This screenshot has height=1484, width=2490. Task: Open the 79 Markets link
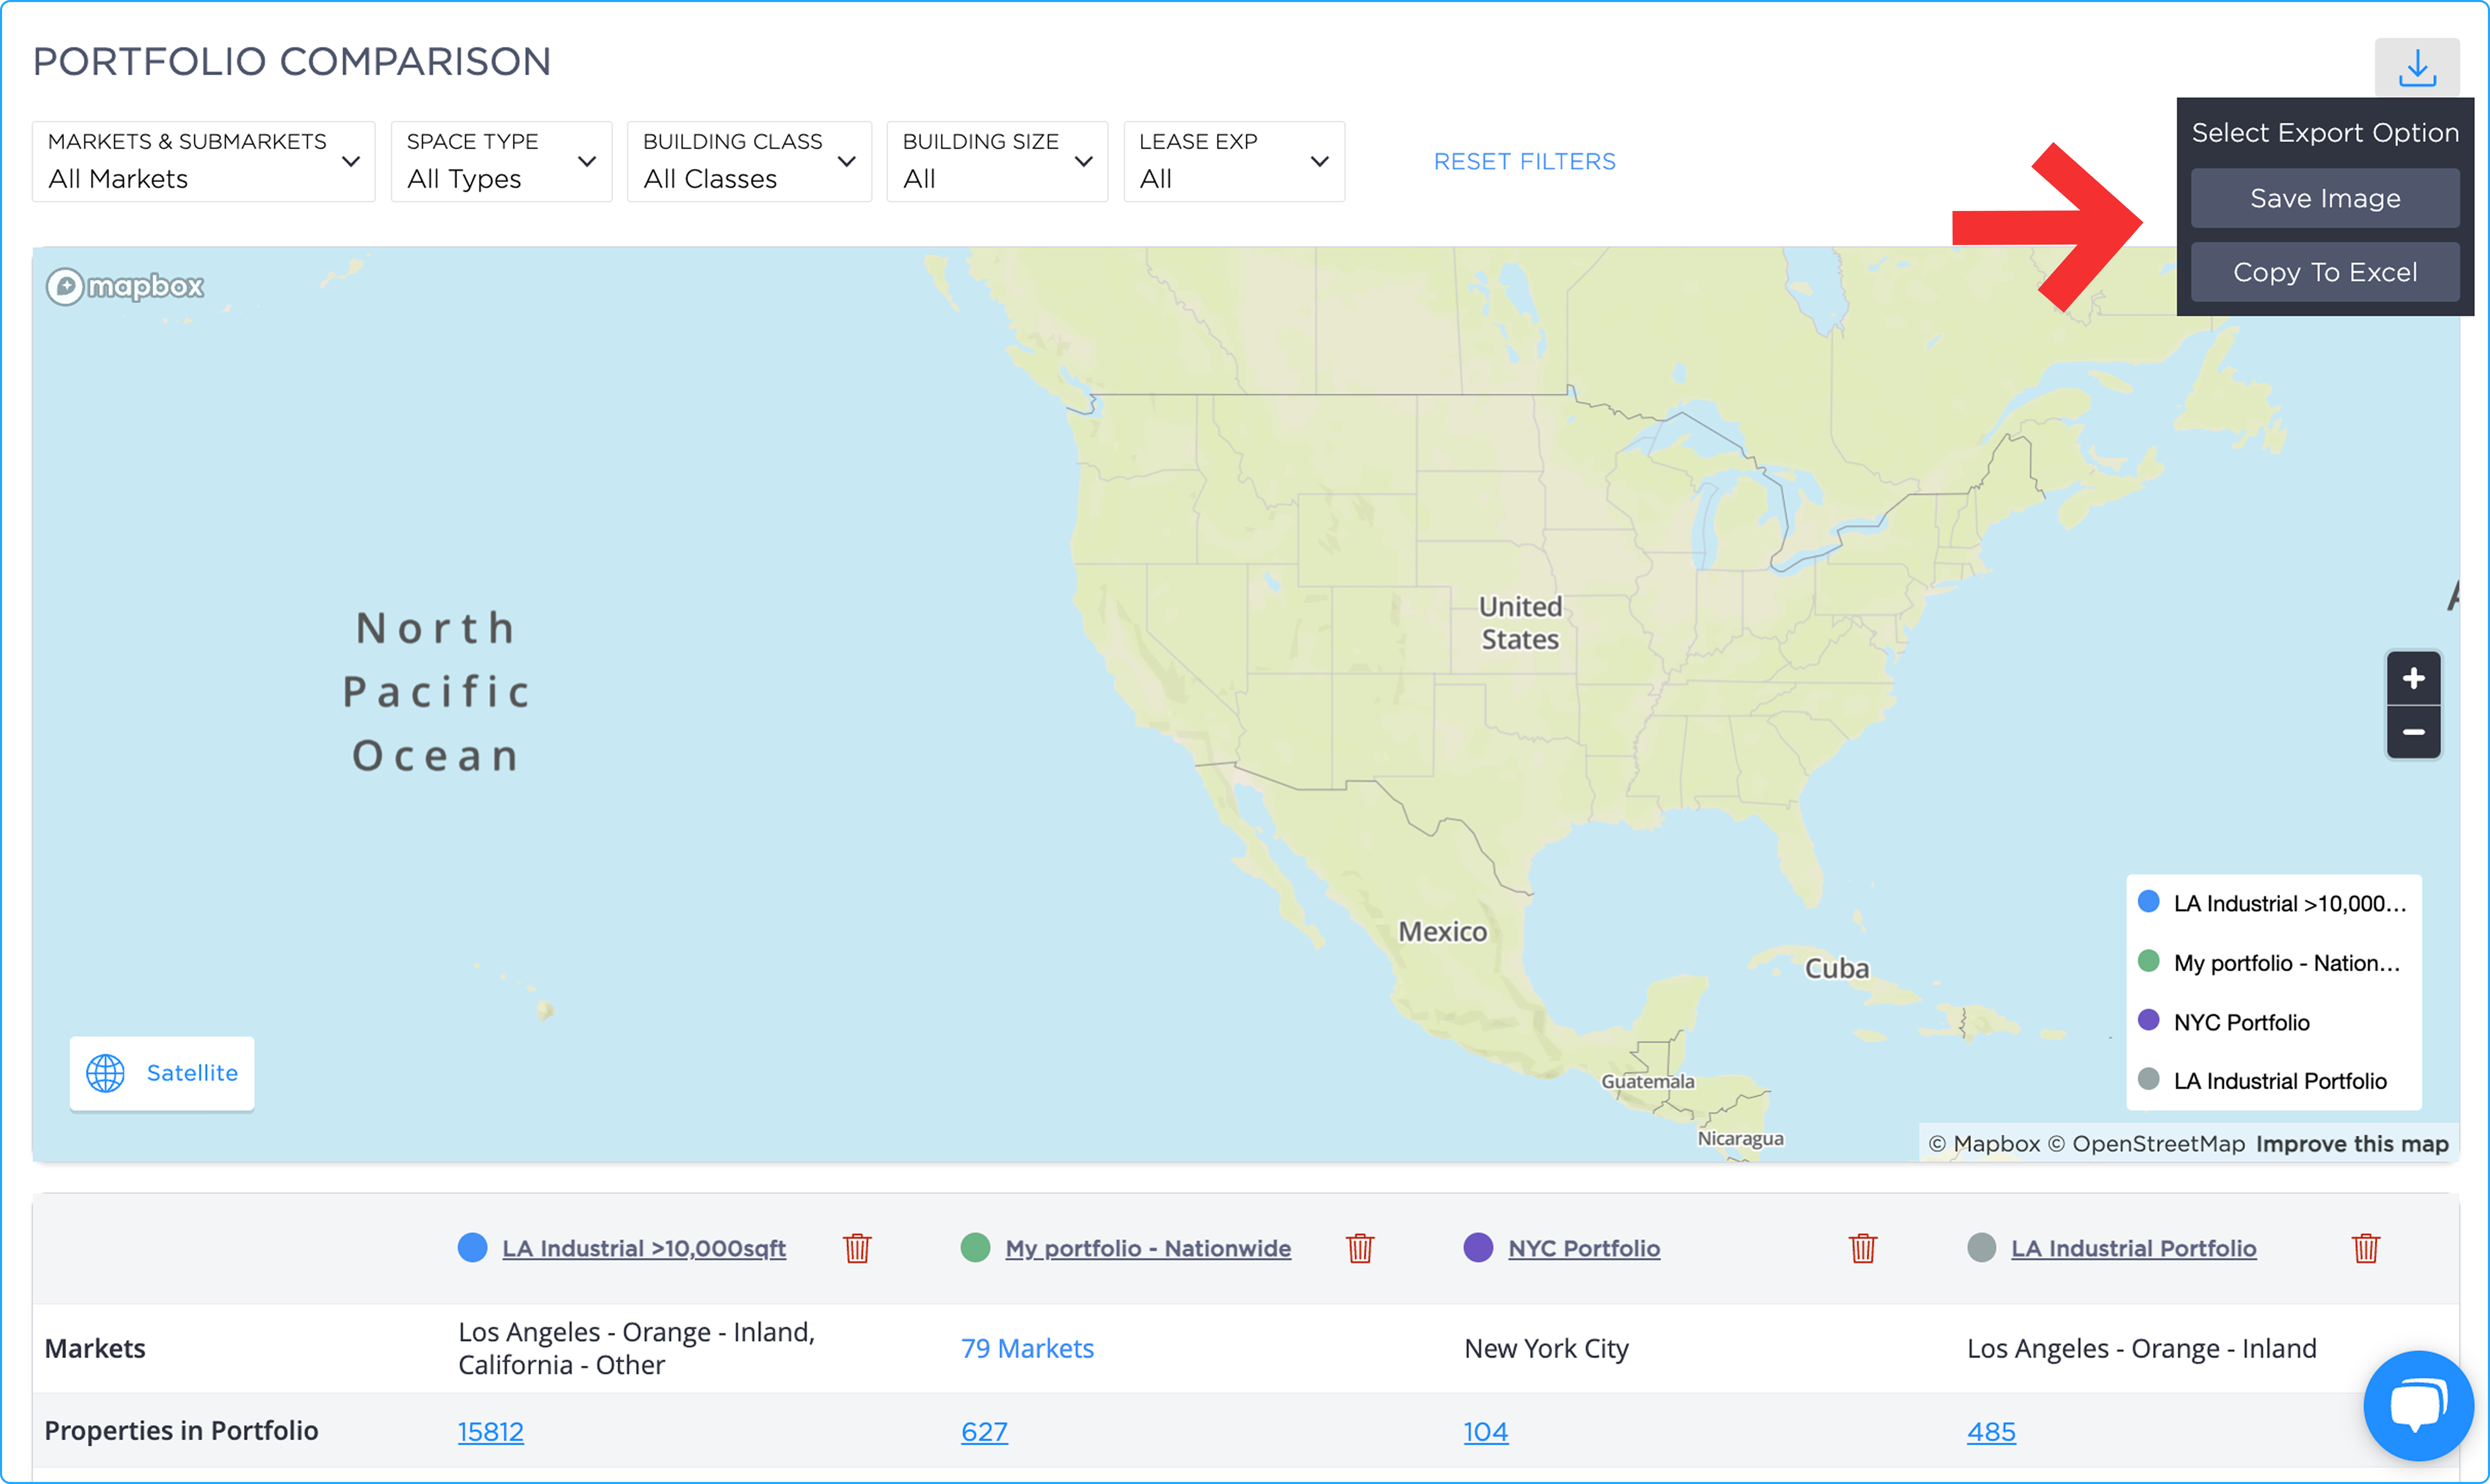click(1027, 1348)
